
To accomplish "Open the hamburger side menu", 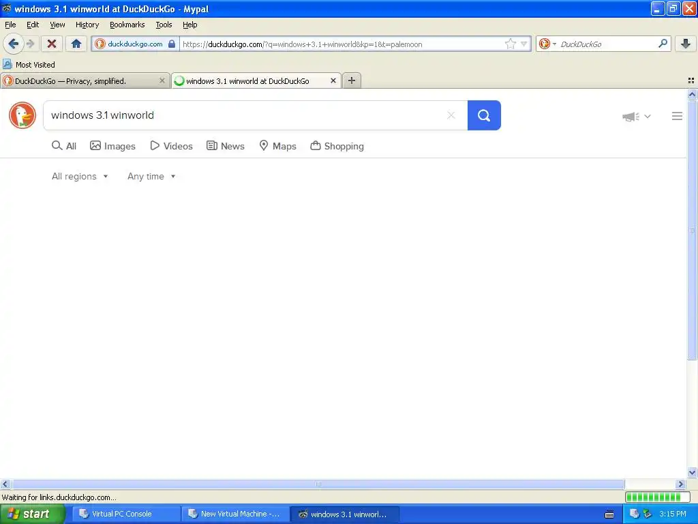I will [677, 116].
